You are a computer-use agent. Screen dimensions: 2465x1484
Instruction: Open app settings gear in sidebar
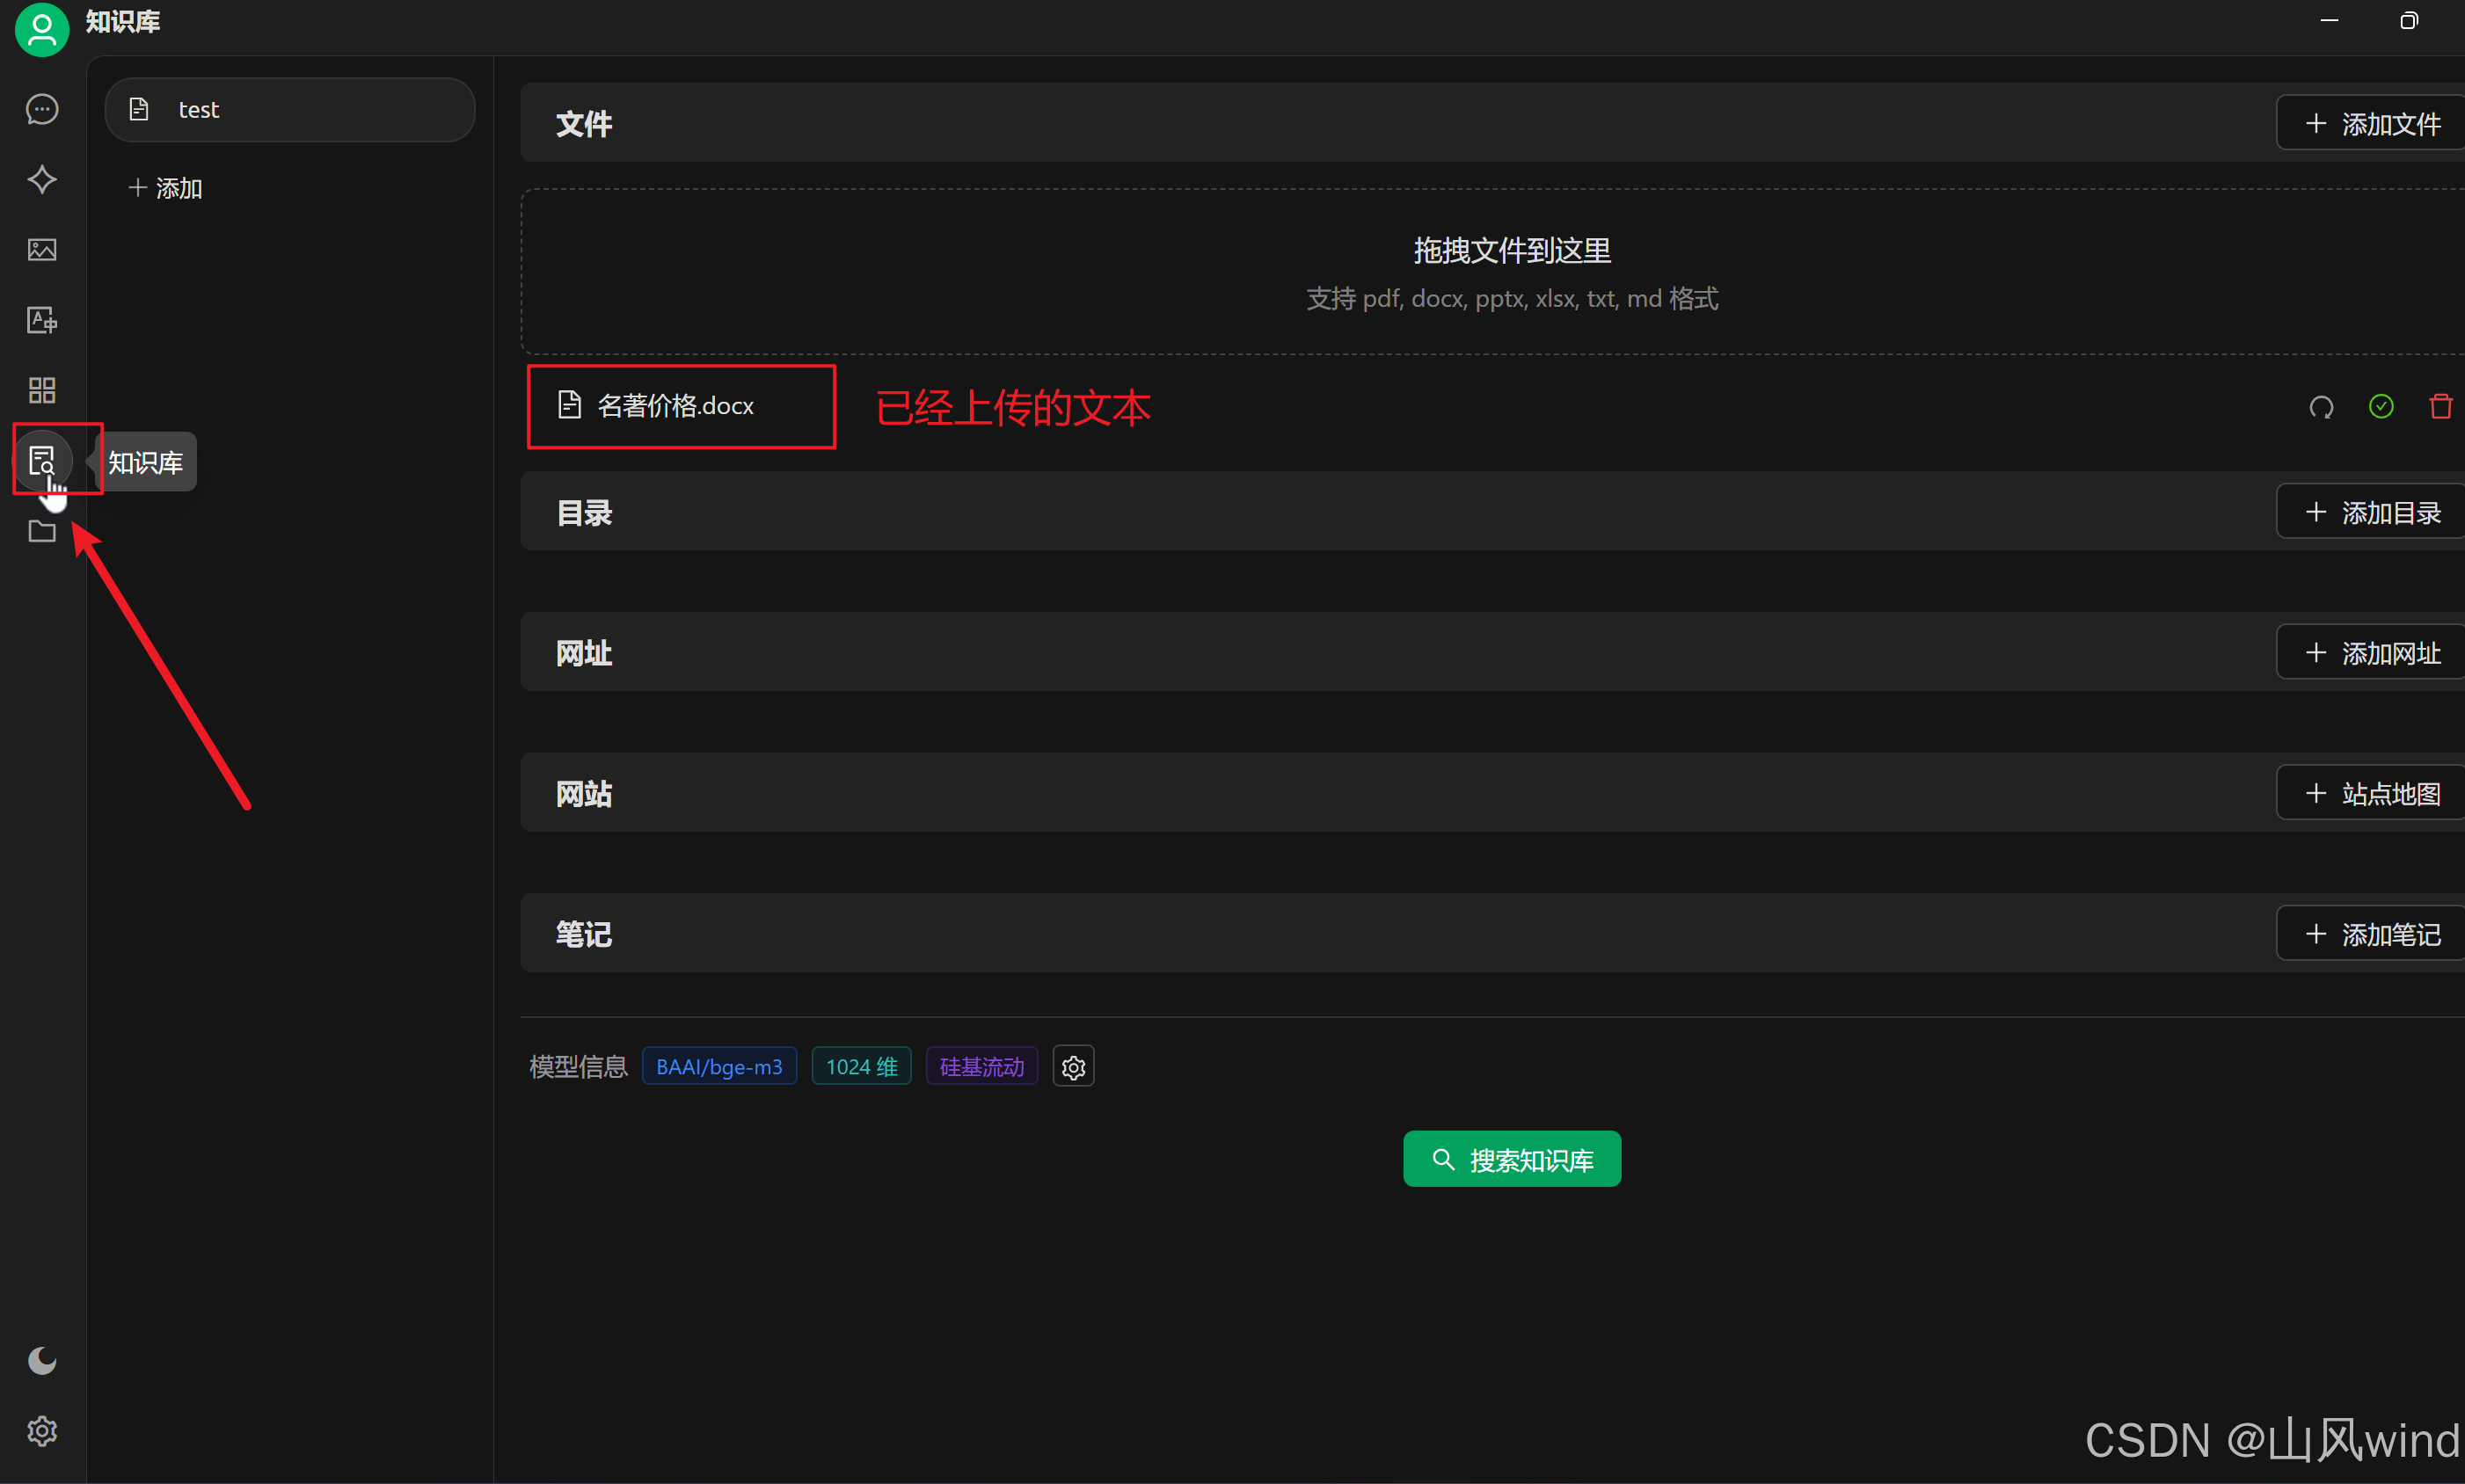pos(41,1430)
